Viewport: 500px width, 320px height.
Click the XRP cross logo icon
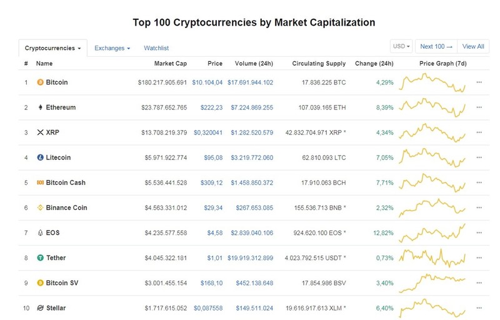40,132
